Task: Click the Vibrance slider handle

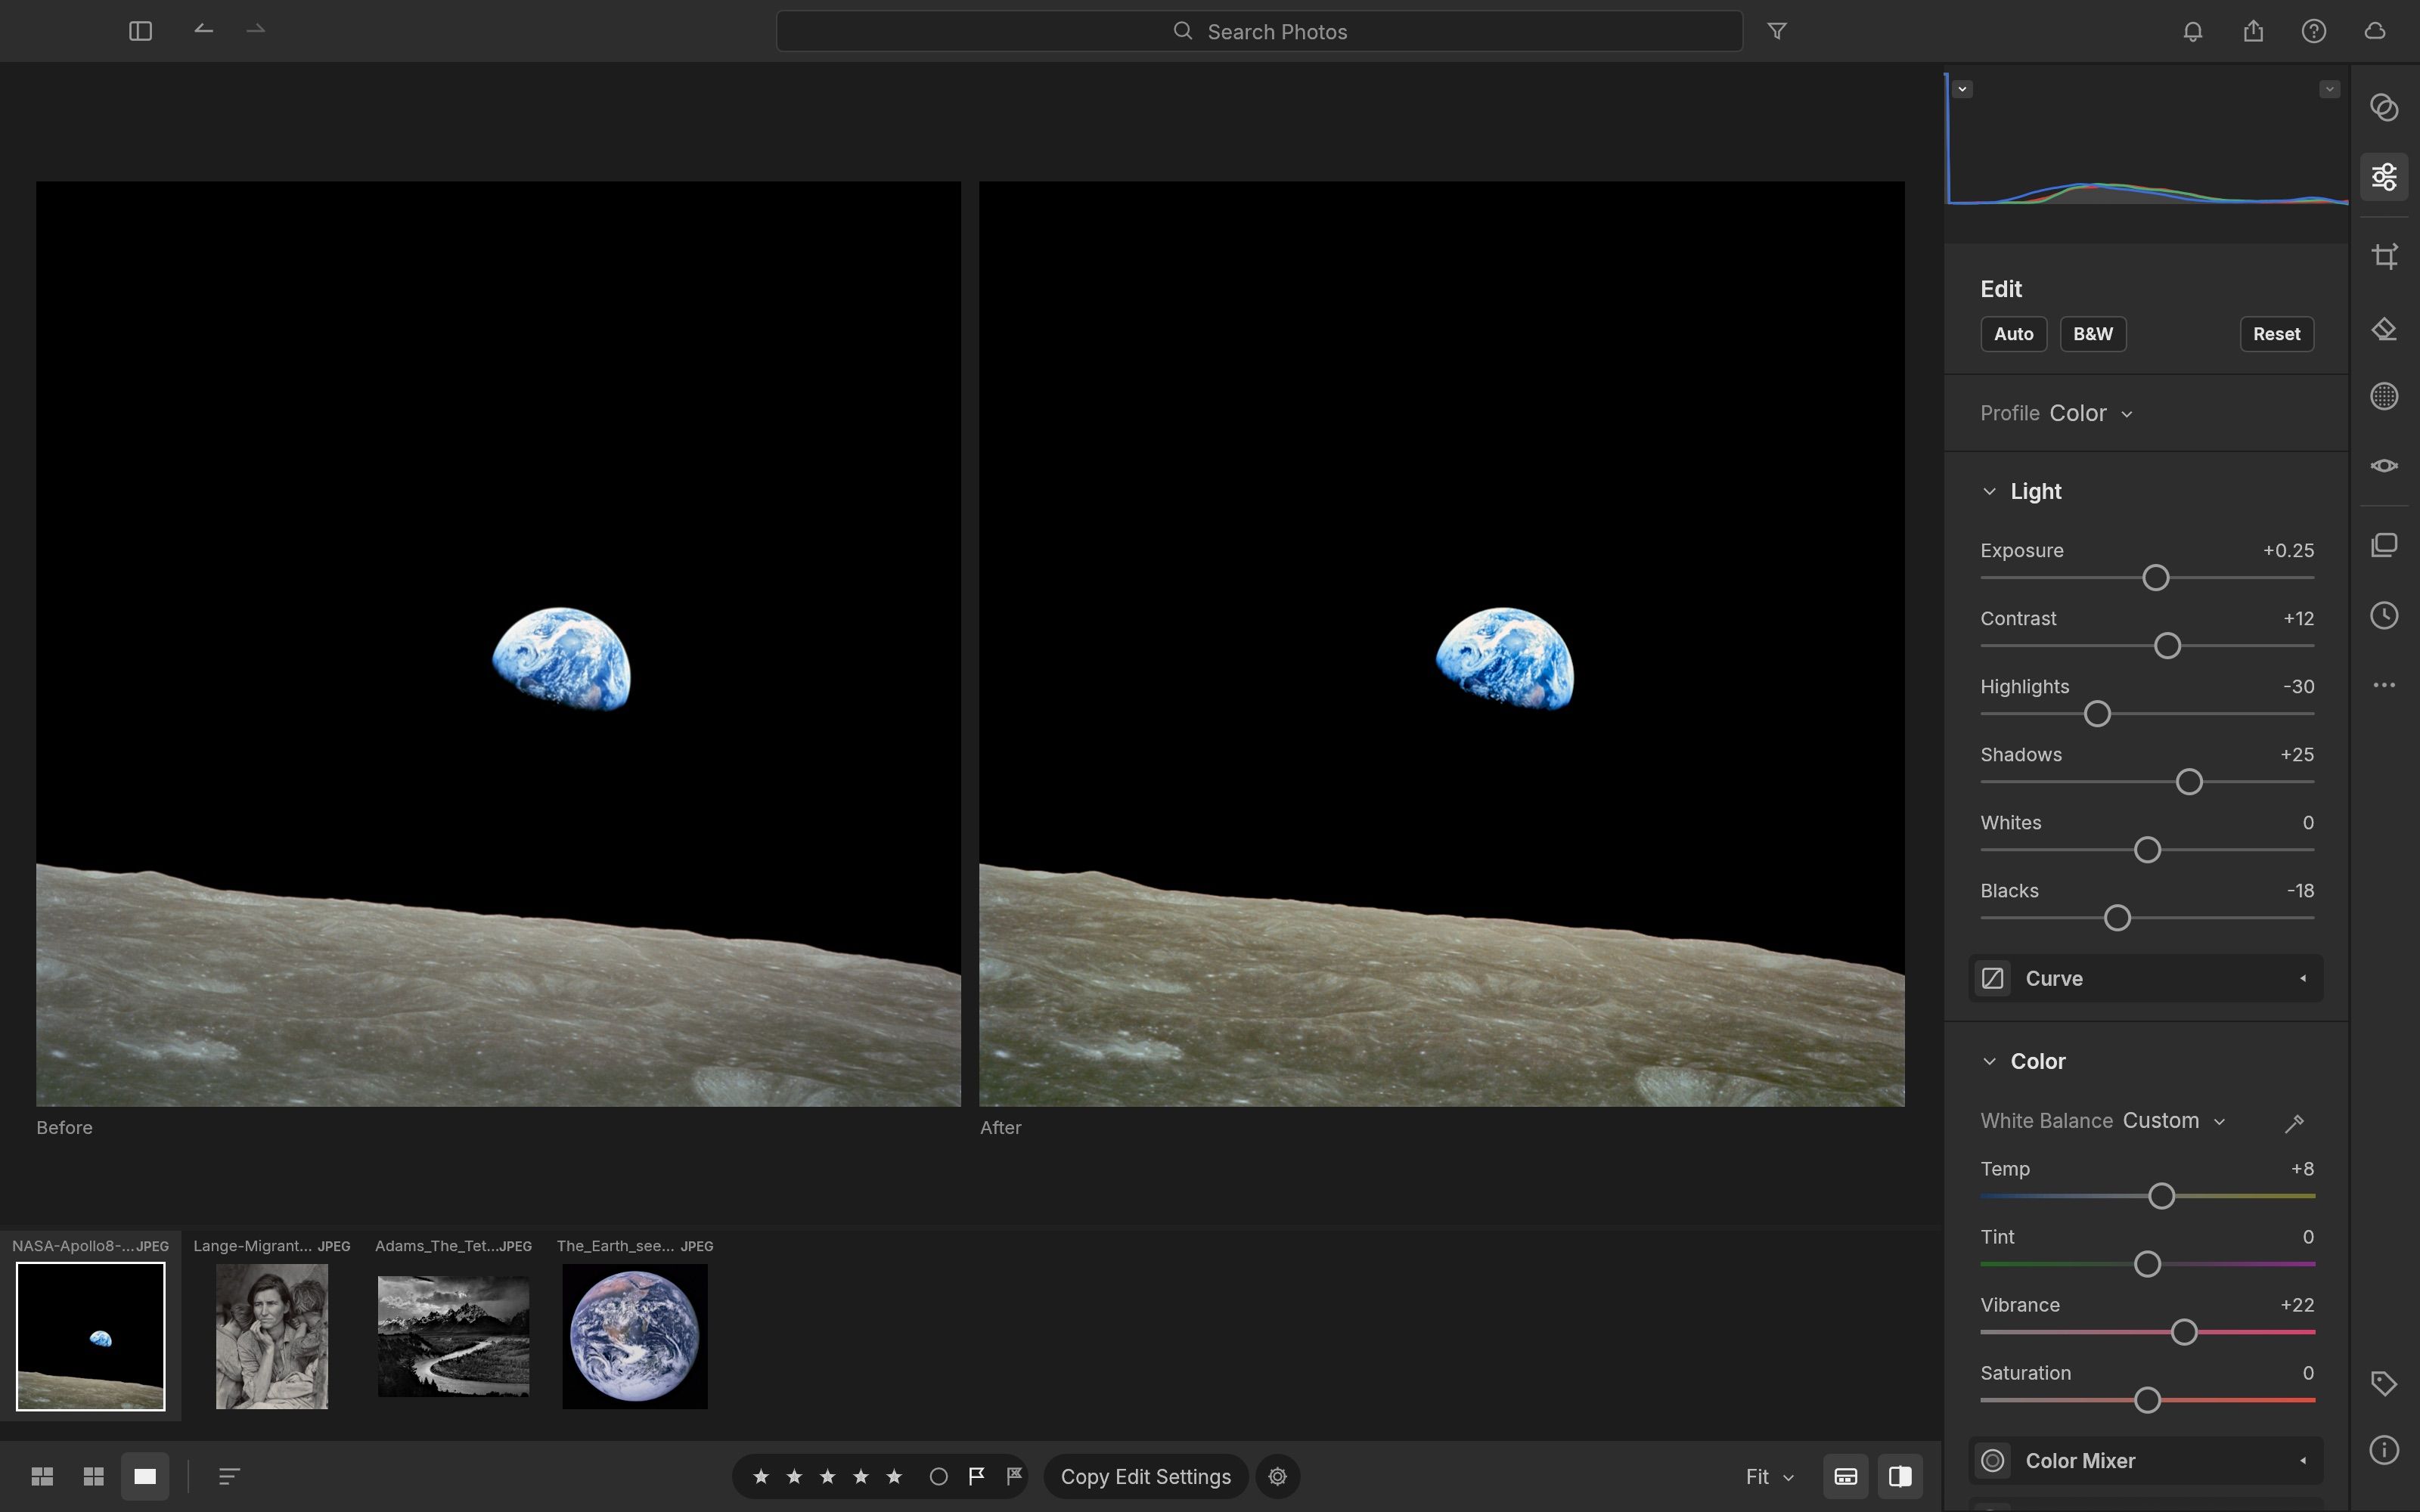Action: [x=2183, y=1332]
